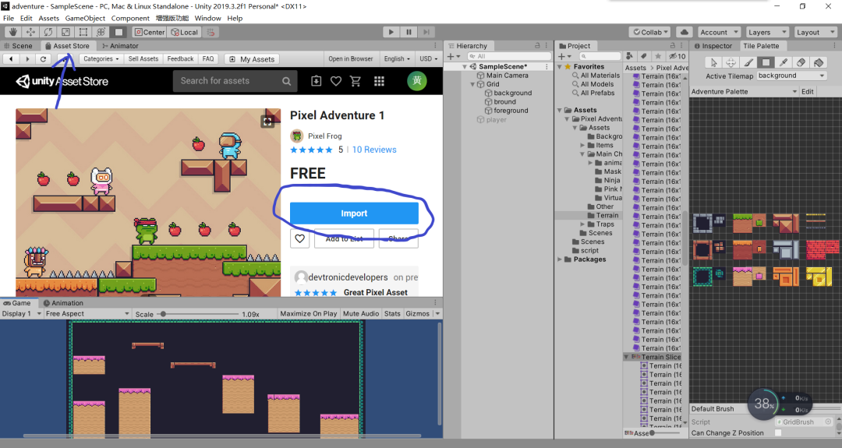Image resolution: width=842 pixels, height=448 pixels.
Task: Toggle the Hierarchy panel lock
Action: coord(537,46)
